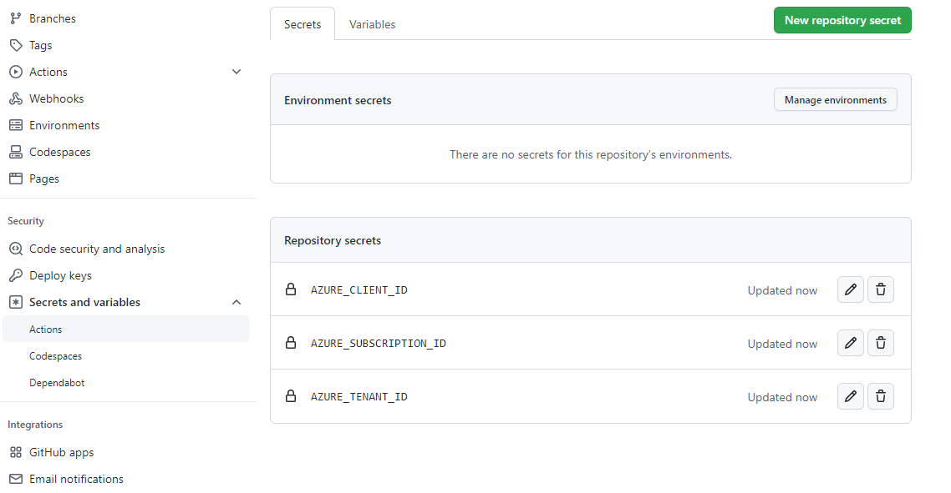This screenshot has width=951, height=493.
Task: Edit the AZURE_TENANT_ID secret
Action: pyautogui.click(x=850, y=397)
